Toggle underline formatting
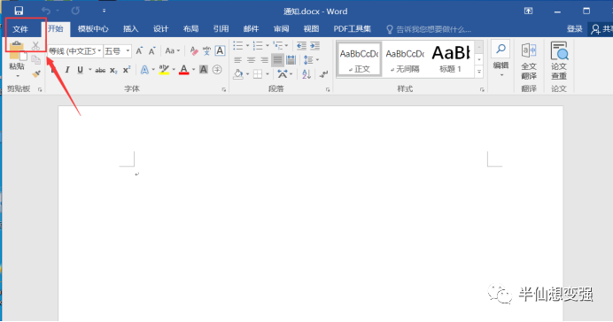Screen dimensions: 613x322 [80, 70]
